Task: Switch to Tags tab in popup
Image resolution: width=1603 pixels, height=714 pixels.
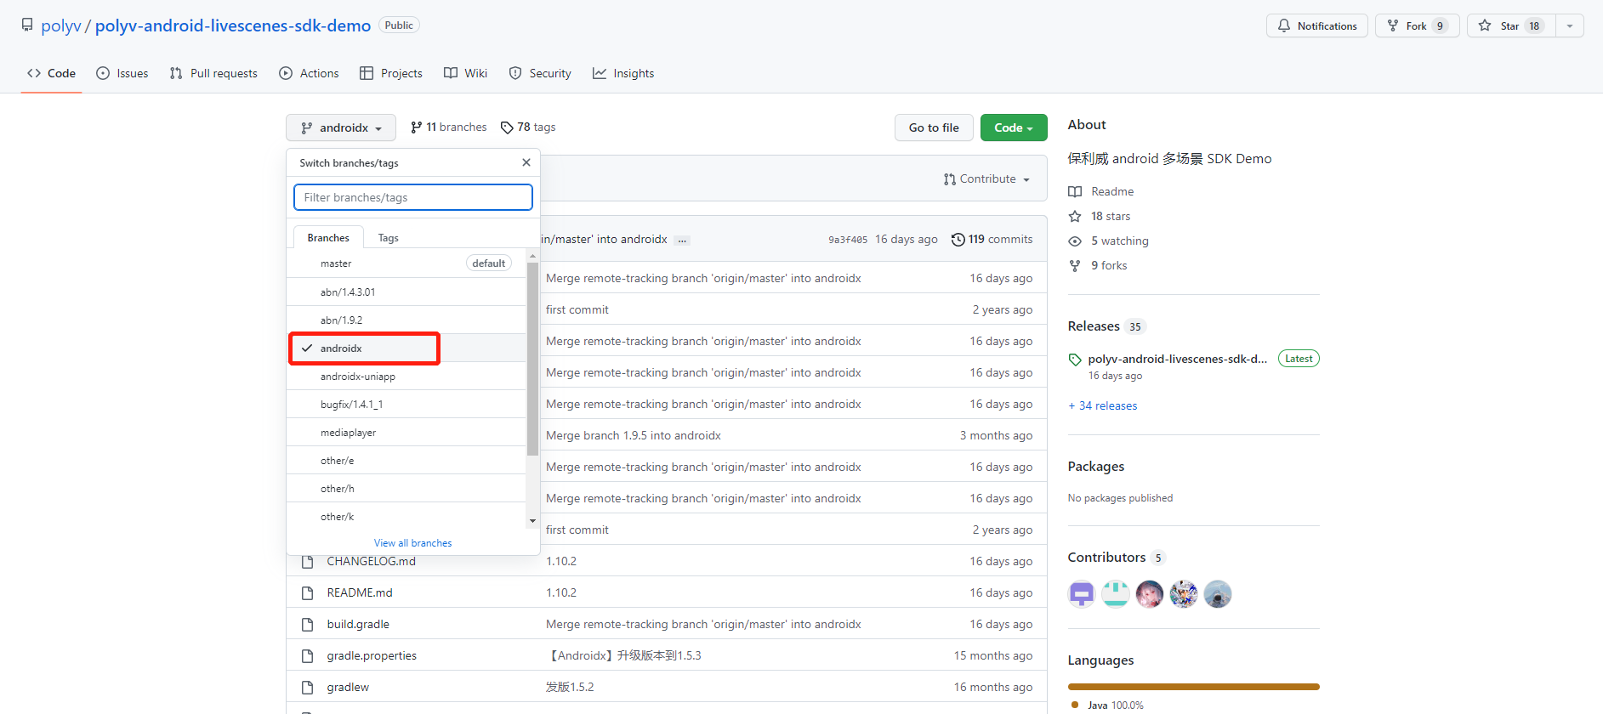Action: coord(389,238)
